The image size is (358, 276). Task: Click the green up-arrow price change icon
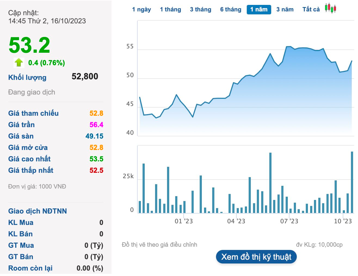point(19,62)
